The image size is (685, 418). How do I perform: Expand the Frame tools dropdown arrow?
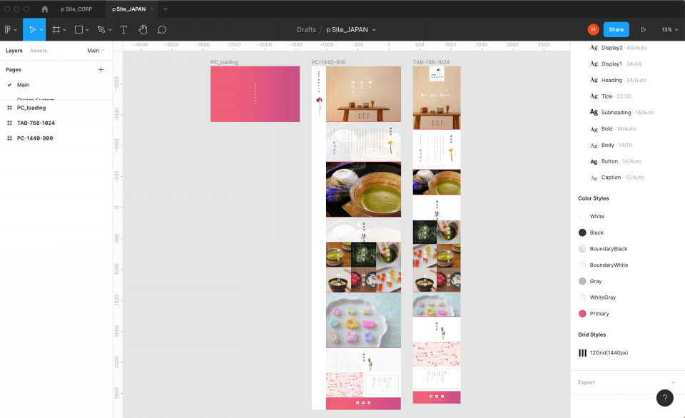point(64,30)
